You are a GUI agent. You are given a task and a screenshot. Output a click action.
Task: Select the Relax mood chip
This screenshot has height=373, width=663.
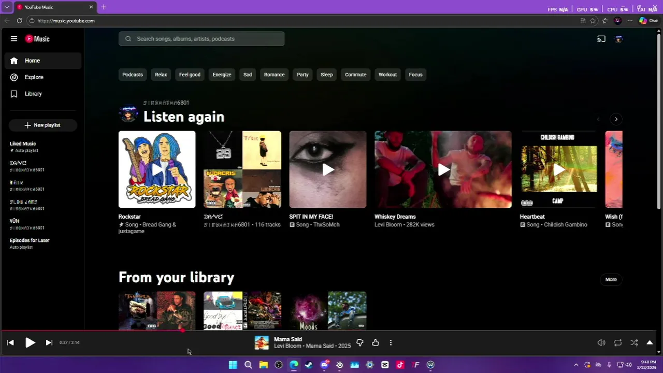(161, 75)
